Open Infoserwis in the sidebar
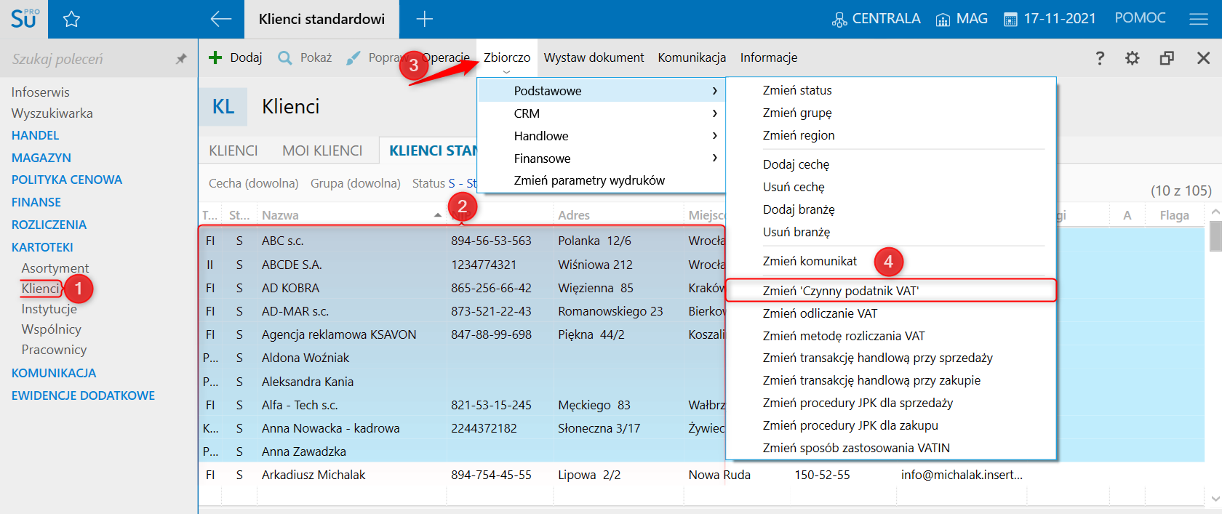The image size is (1222, 514). pyautogui.click(x=41, y=92)
